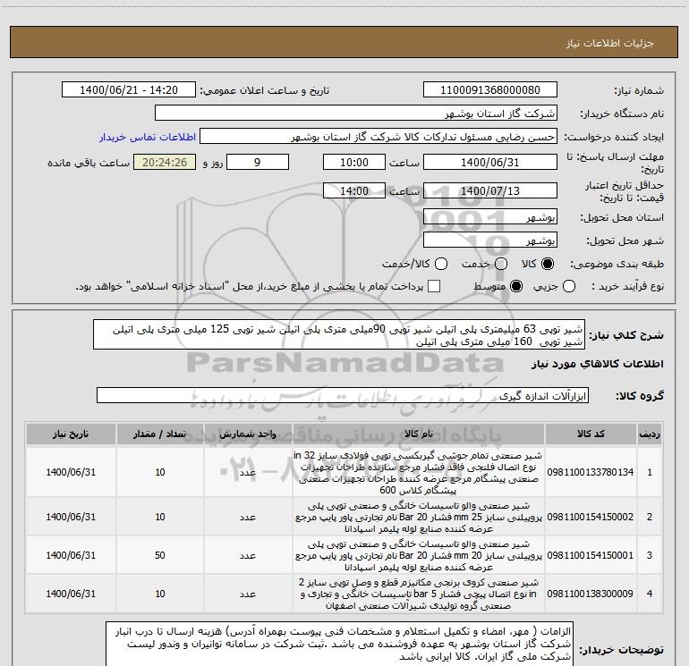Click the requester field حسن رضایی
This screenshot has height=666, width=689.
(379, 136)
